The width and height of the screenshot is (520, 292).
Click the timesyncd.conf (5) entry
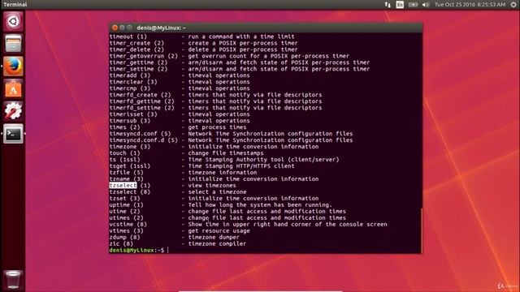[x=140, y=134]
